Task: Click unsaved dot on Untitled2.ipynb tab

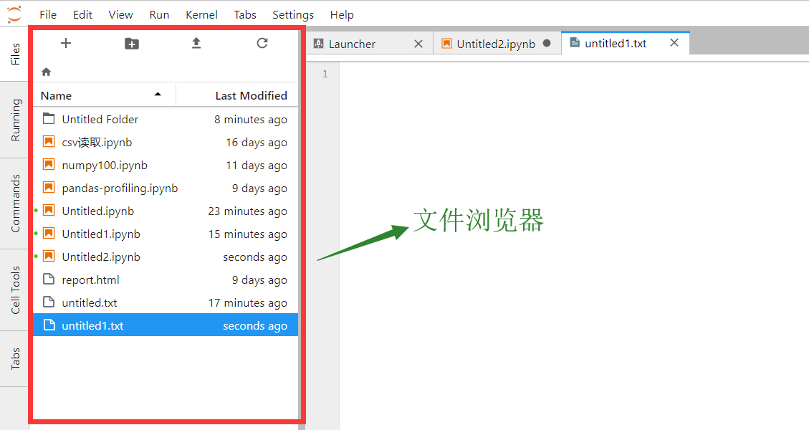Action: [x=547, y=44]
